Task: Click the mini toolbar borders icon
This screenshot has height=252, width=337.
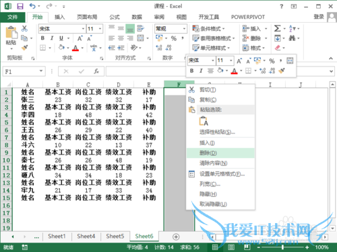Action: pyautogui.click(x=248, y=71)
